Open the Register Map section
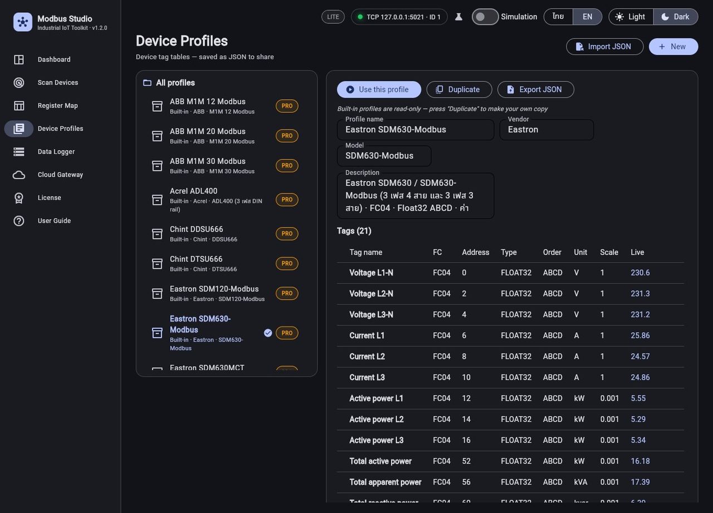 [60, 106]
